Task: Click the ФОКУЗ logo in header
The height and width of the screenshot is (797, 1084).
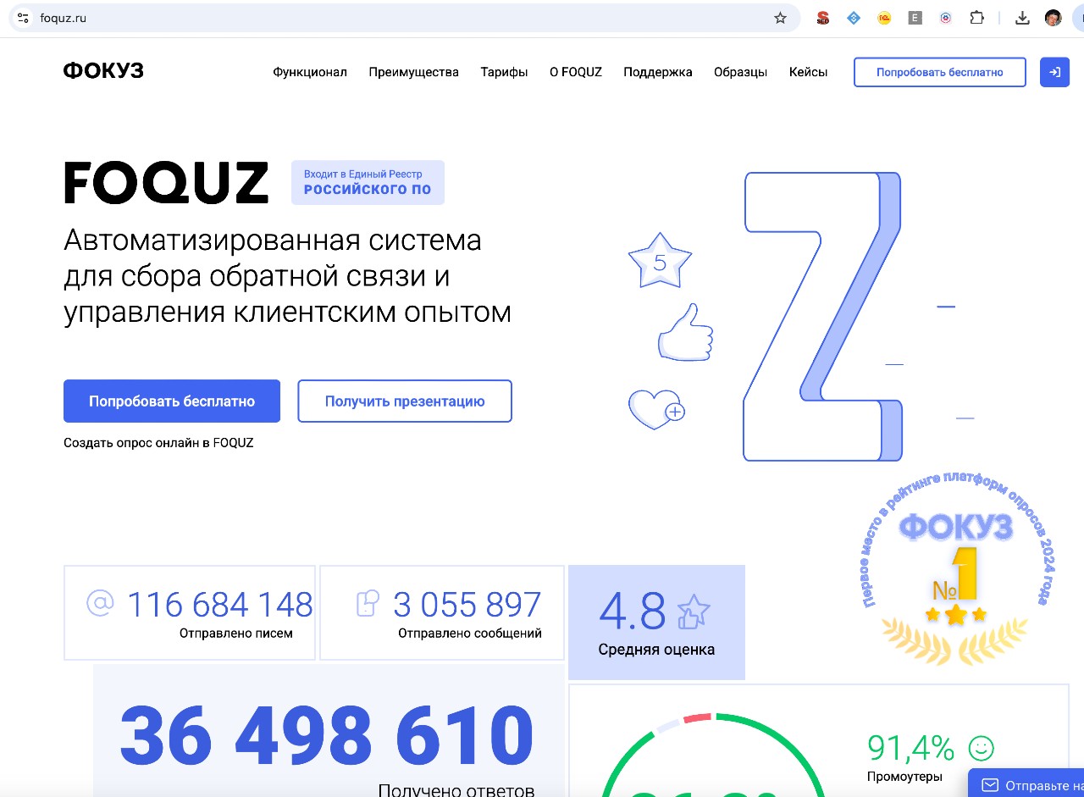Action: click(103, 71)
